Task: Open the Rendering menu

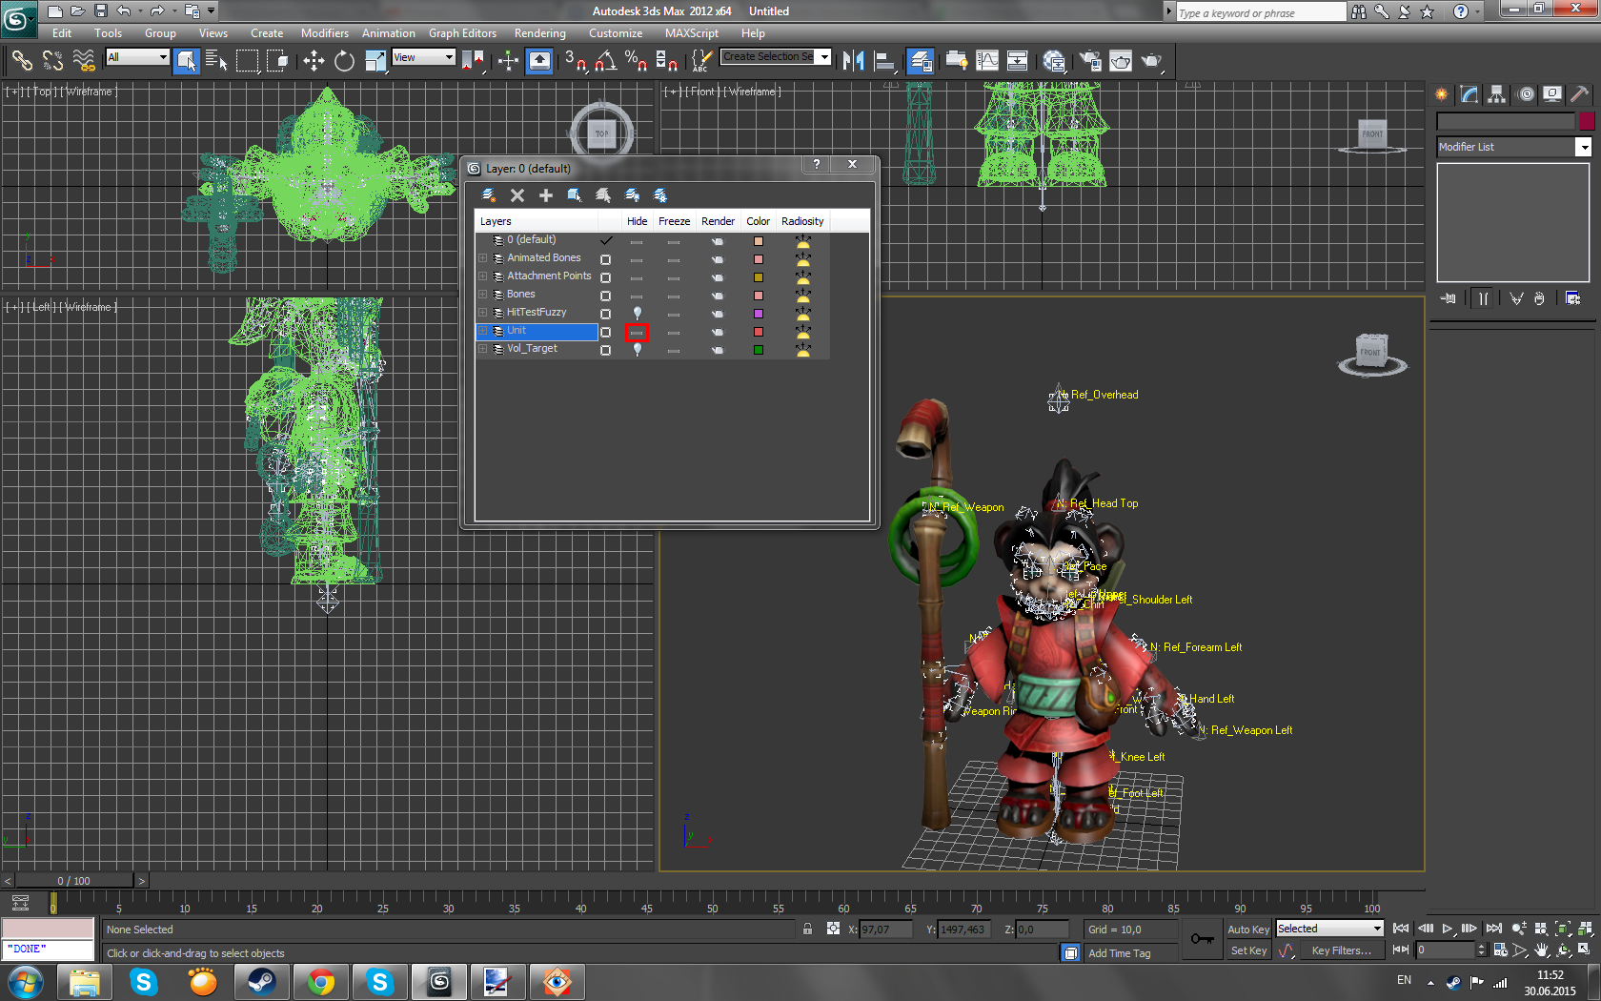Action: point(540,33)
